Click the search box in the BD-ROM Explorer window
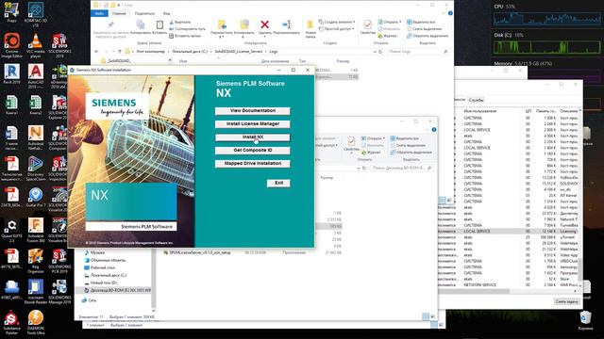The width and height of the screenshot is (604, 339). (402, 168)
